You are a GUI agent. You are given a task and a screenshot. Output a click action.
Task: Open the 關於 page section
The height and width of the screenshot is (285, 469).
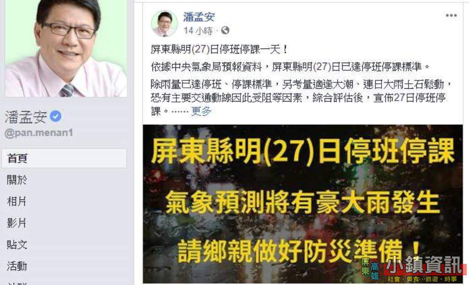point(17,180)
